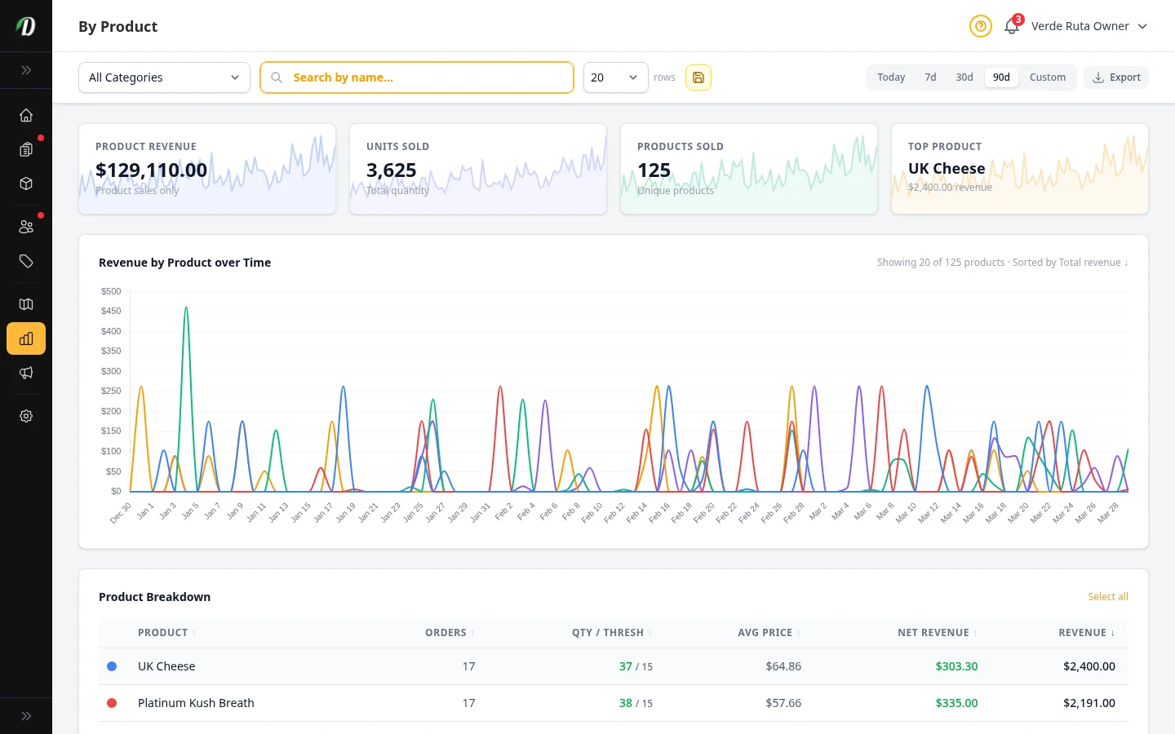Open the marketing megaphone icon

(x=26, y=373)
